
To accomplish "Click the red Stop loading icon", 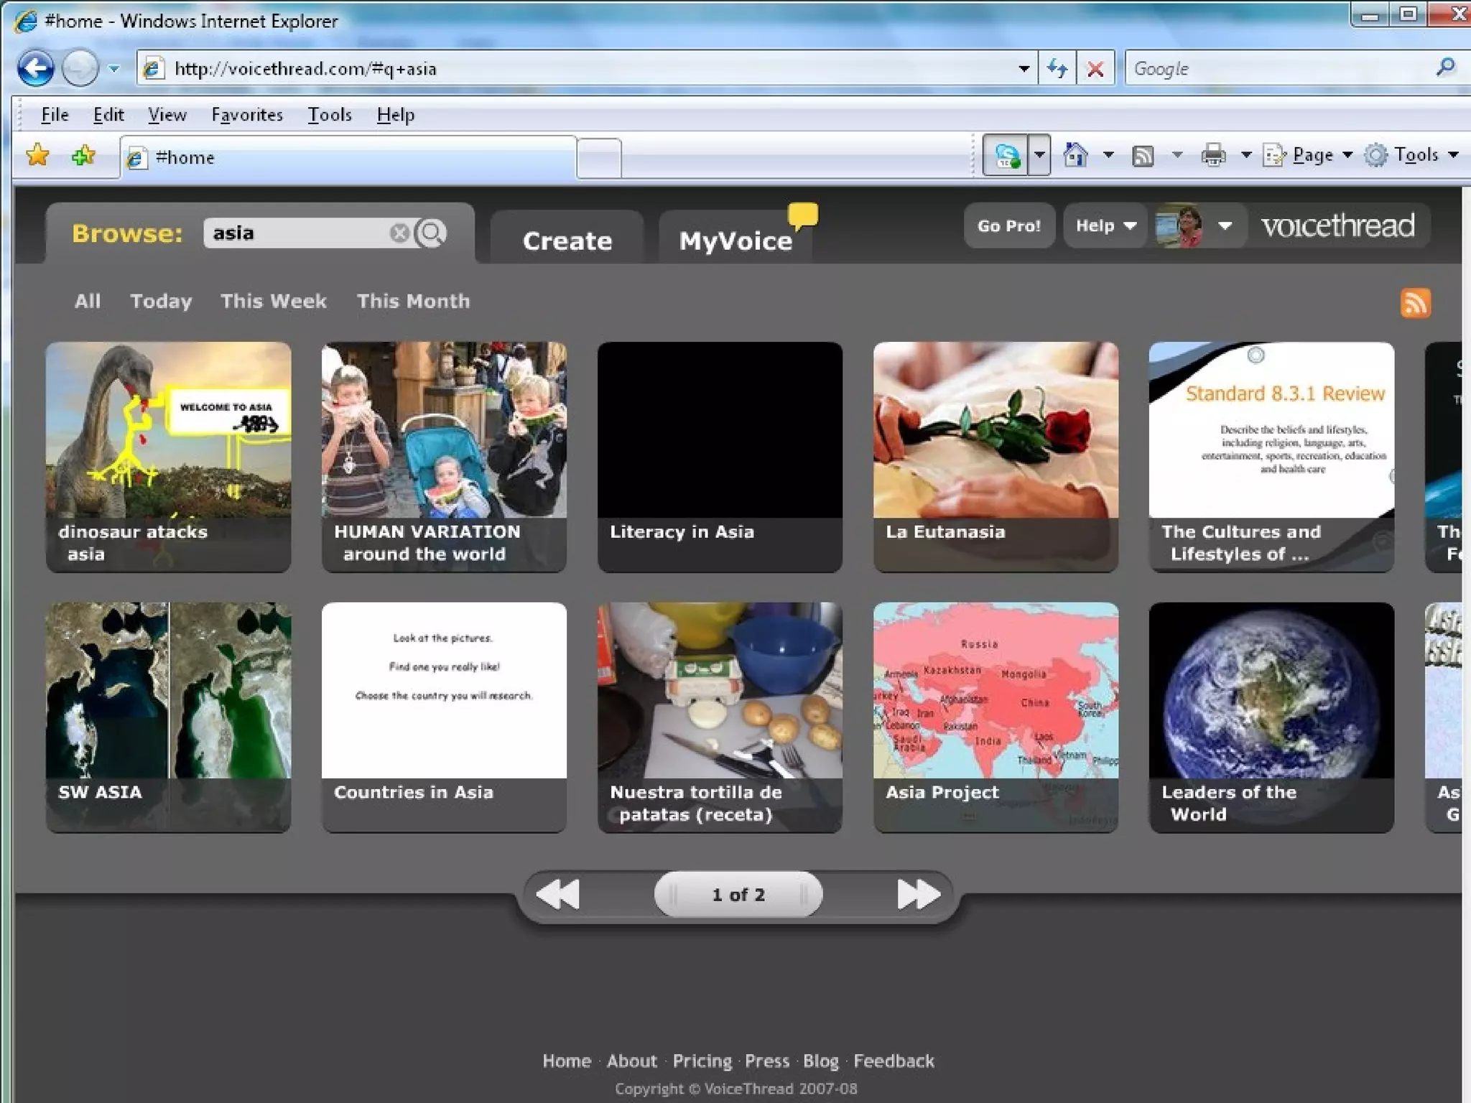I will pos(1095,69).
